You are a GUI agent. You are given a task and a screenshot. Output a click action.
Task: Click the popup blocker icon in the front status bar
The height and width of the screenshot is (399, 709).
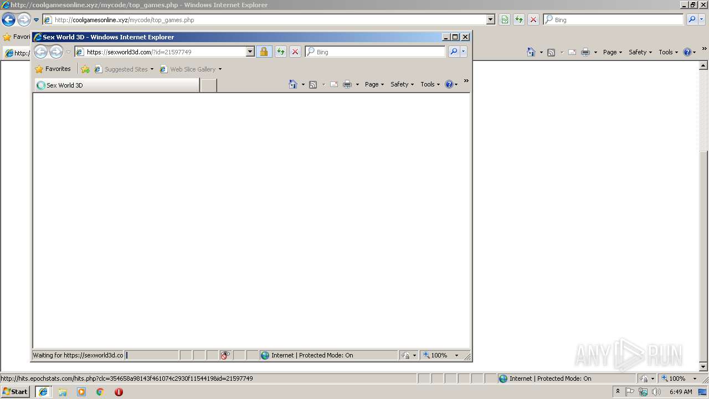tap(225, 355)
